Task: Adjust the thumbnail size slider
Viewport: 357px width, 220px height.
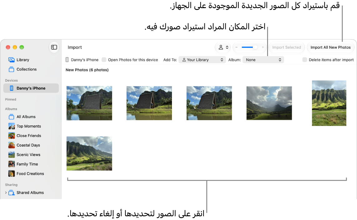Action: [x=250, y=47]
